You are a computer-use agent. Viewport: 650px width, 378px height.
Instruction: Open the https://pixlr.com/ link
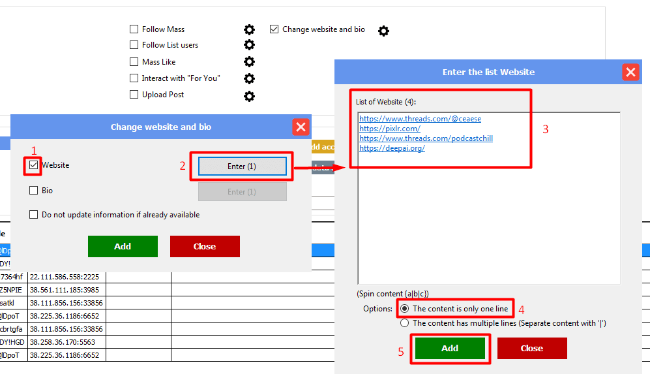pos(390,129)
